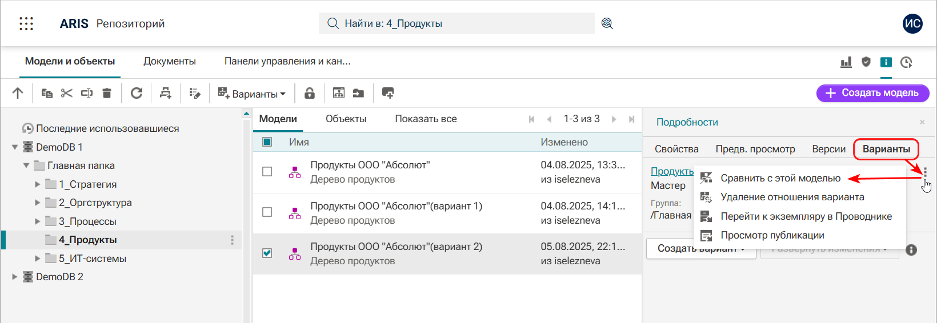
Task: Click the Создать модель button
Action: click(x=872, y=93)
